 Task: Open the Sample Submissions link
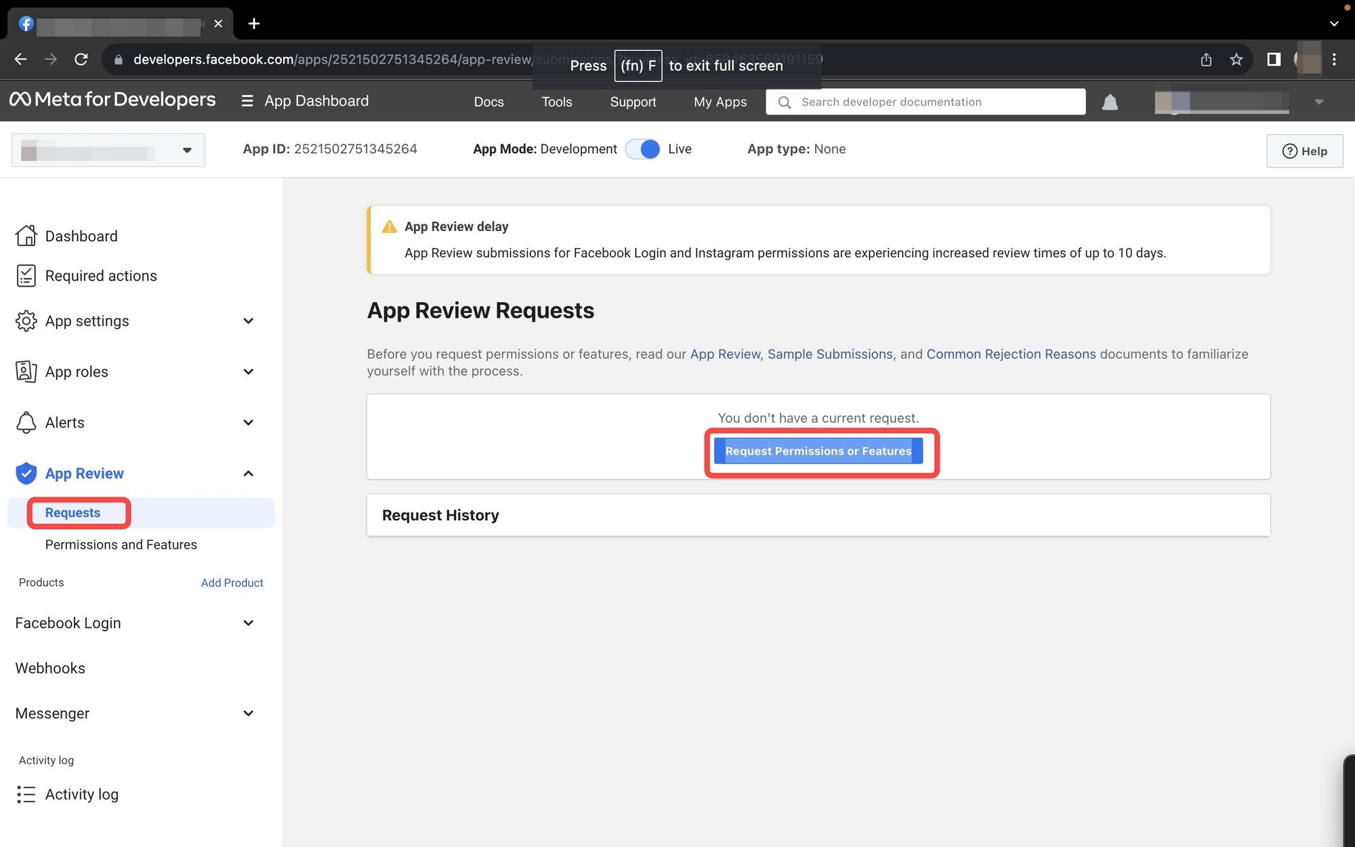(x=830, y=354)
